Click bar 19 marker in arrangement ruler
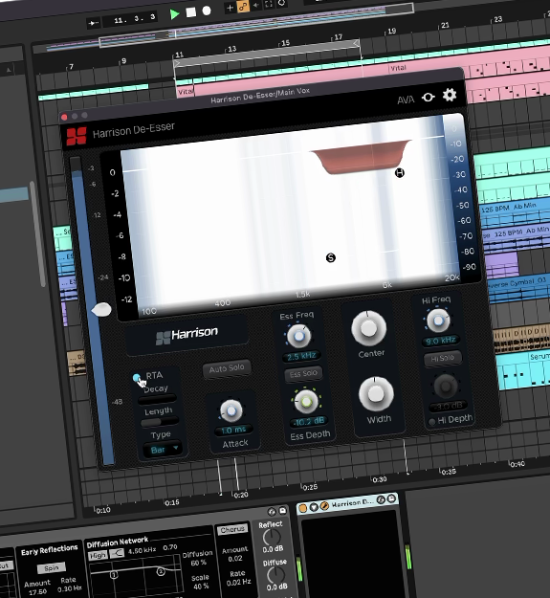 [x=392, y=31]
